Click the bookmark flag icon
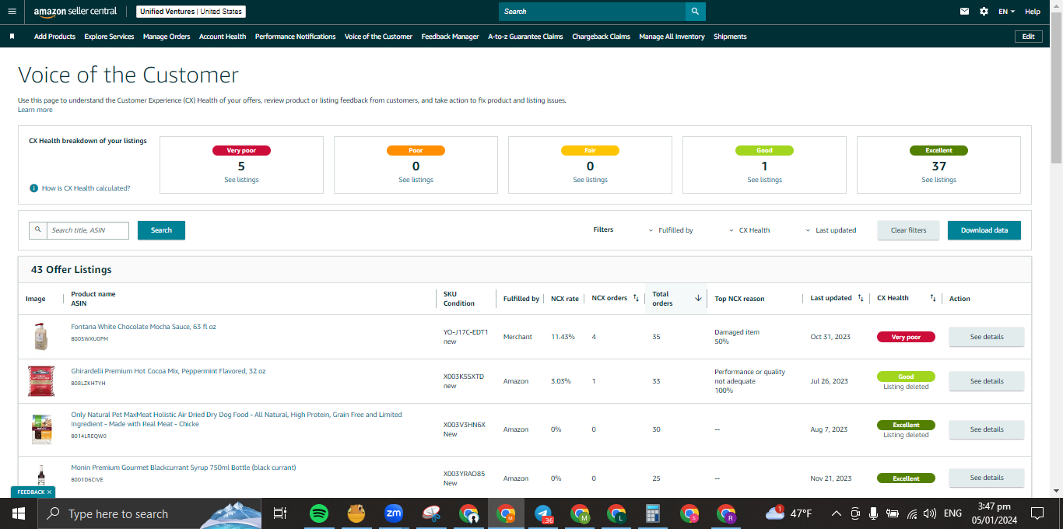Screen dimensions: 1063x529 click(x=12, y=37)
